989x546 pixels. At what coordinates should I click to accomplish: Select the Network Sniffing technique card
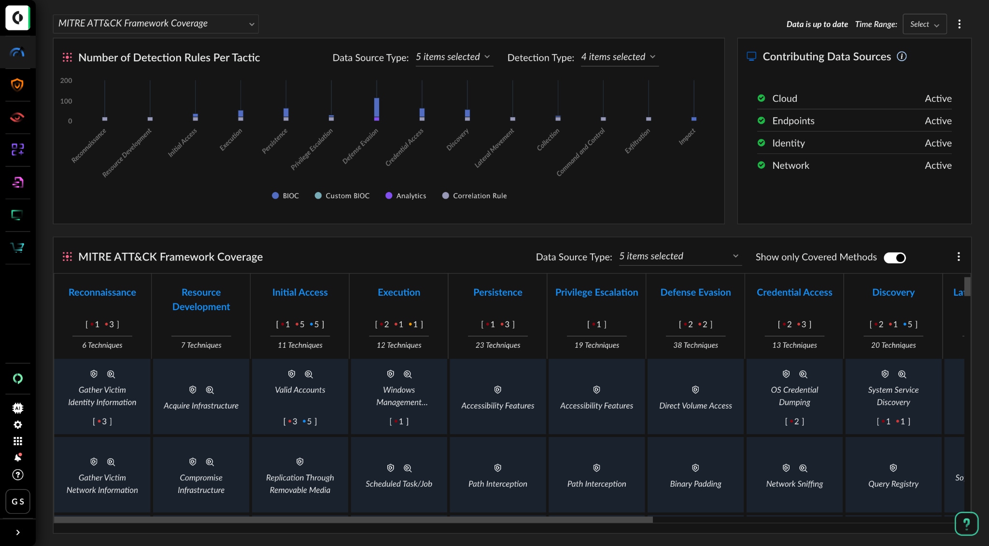pos(794,475)
